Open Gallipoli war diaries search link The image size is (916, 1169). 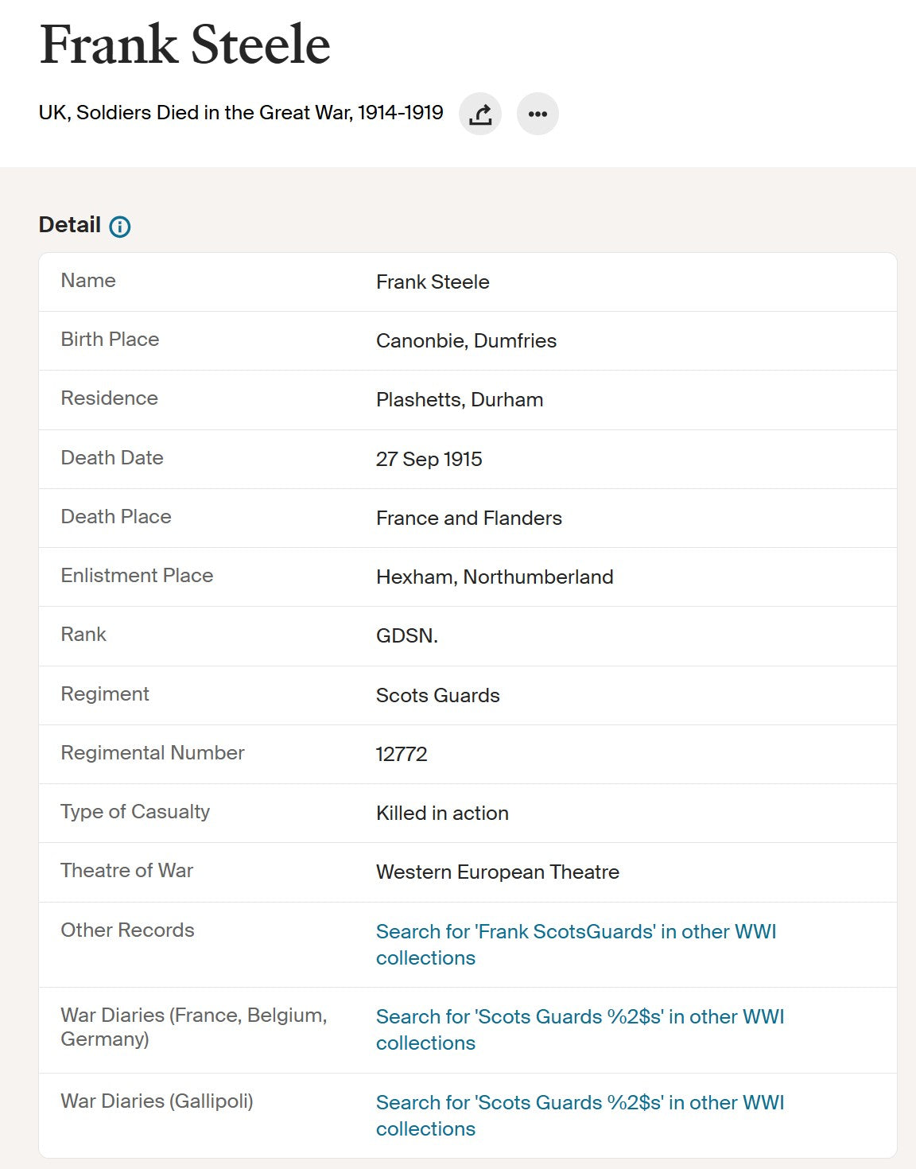pos(580,1116)
